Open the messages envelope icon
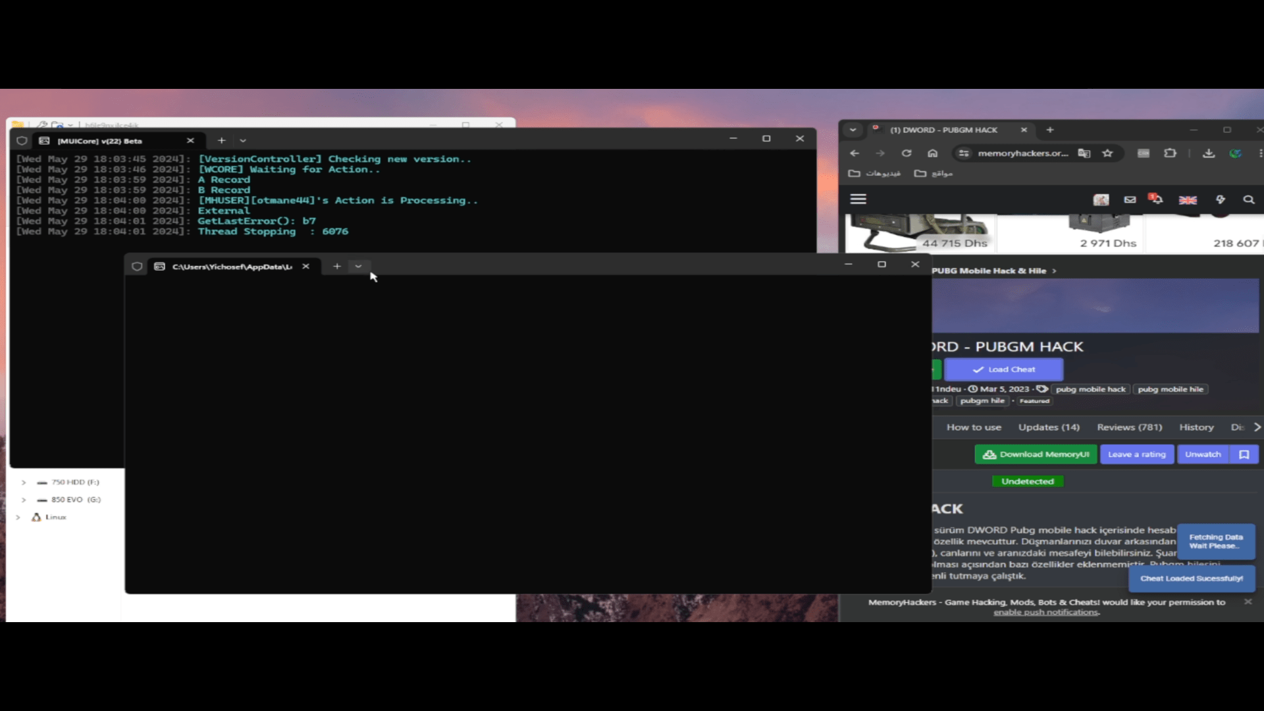The image size is (1264, 711). point(1130,199)
